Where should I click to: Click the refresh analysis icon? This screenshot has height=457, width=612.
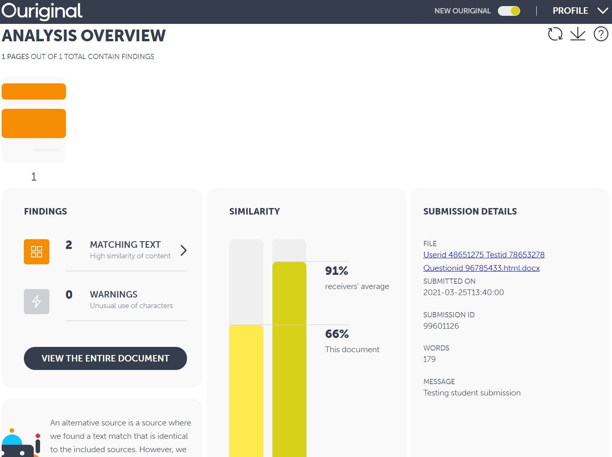555,34
